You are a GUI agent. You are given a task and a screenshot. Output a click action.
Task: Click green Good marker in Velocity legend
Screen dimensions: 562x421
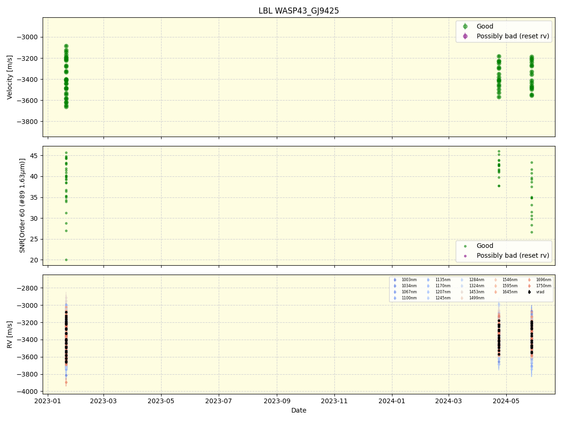tap(465, 26)
